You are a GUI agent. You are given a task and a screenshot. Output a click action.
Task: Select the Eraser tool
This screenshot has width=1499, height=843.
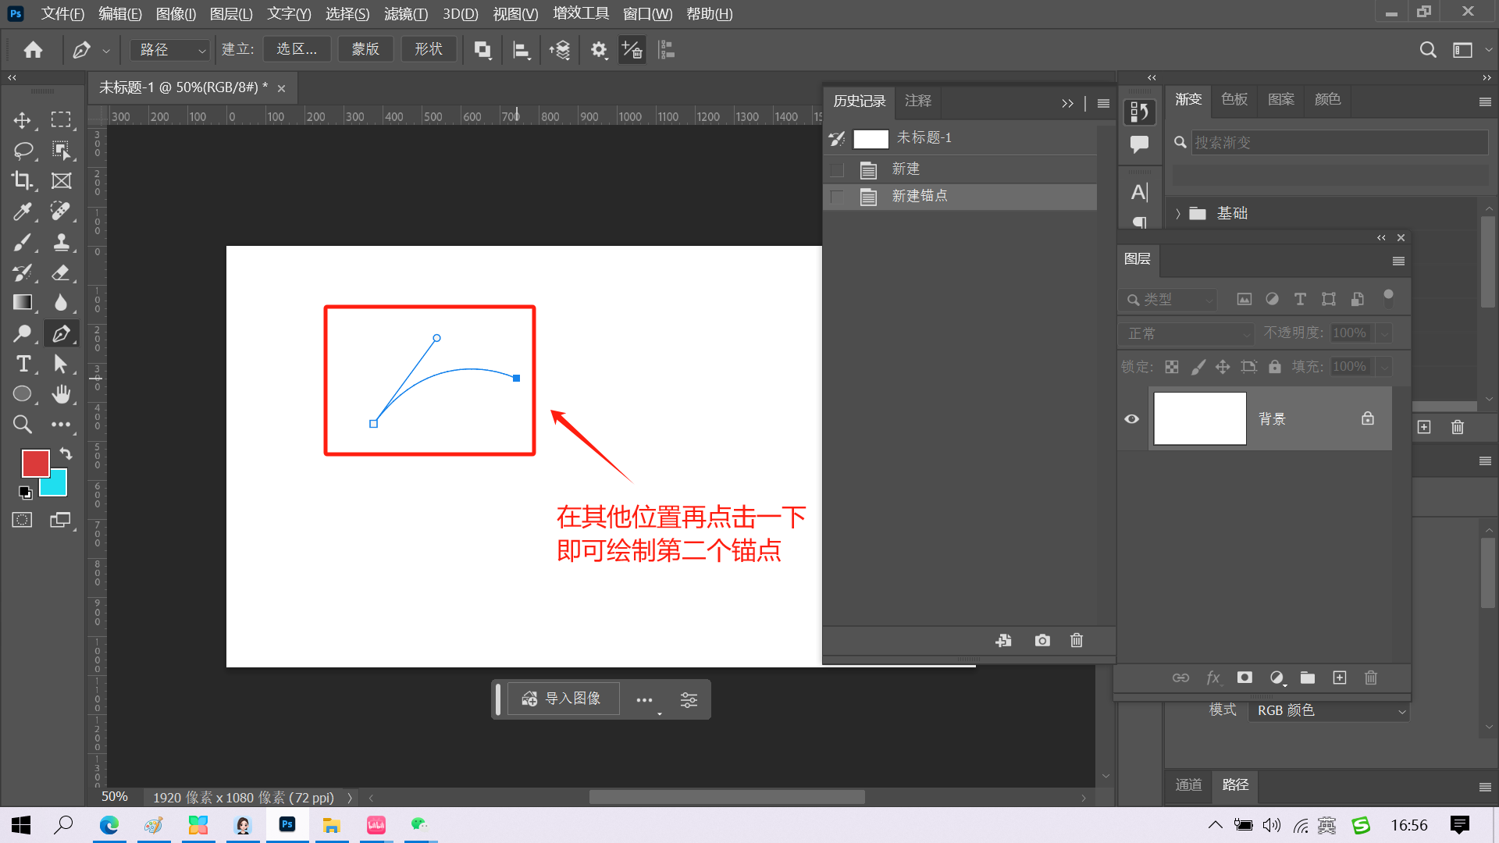61,272
